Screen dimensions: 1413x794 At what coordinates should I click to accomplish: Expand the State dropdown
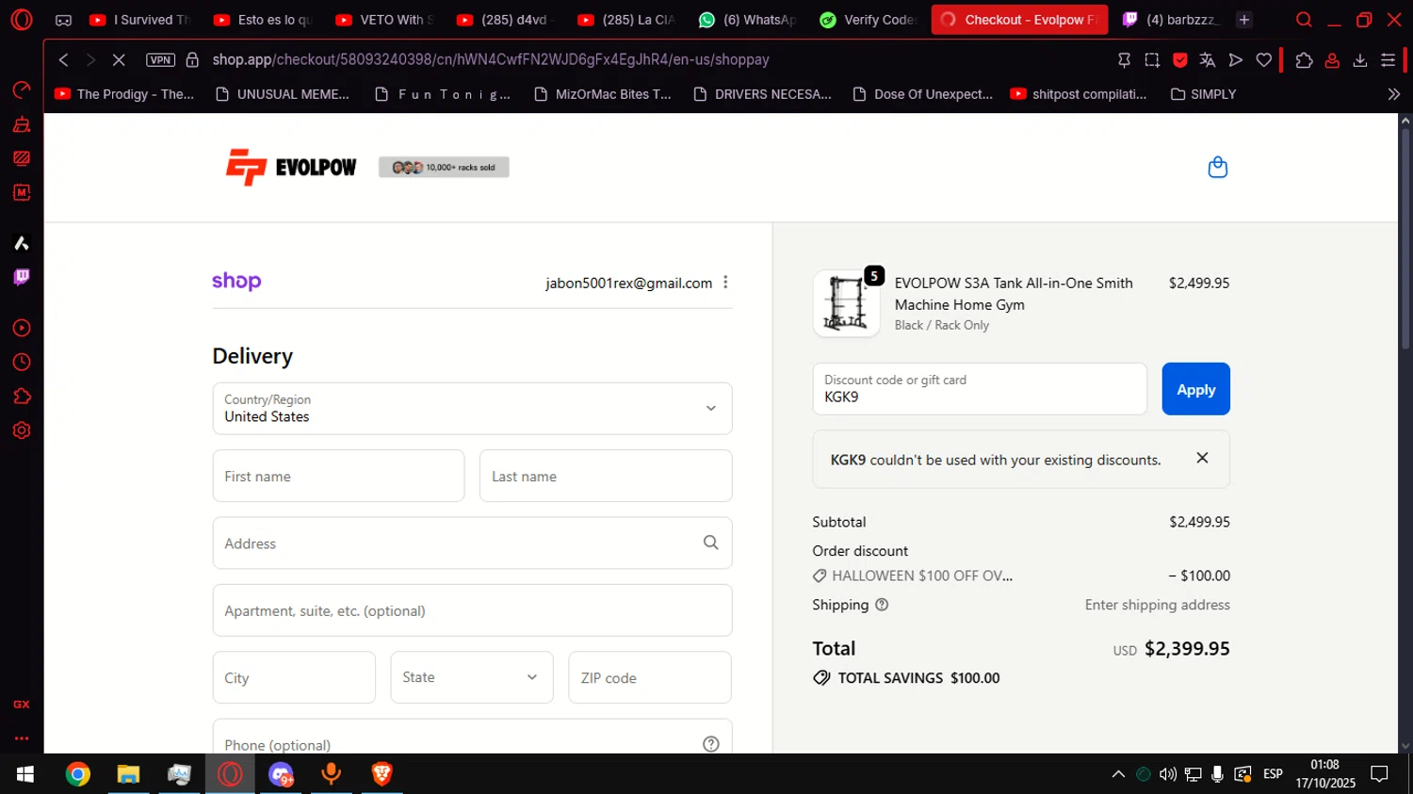click(x=472, y=677)
